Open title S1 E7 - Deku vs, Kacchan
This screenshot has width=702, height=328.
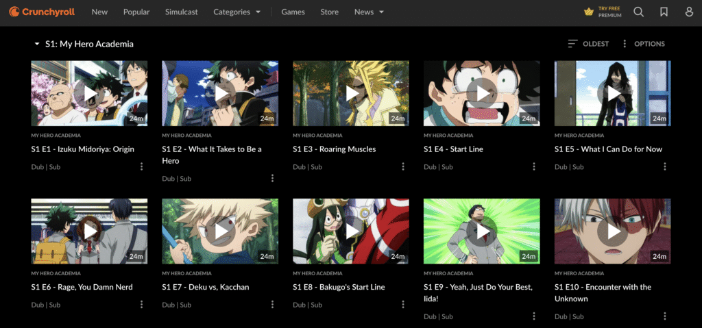[206, 287]
